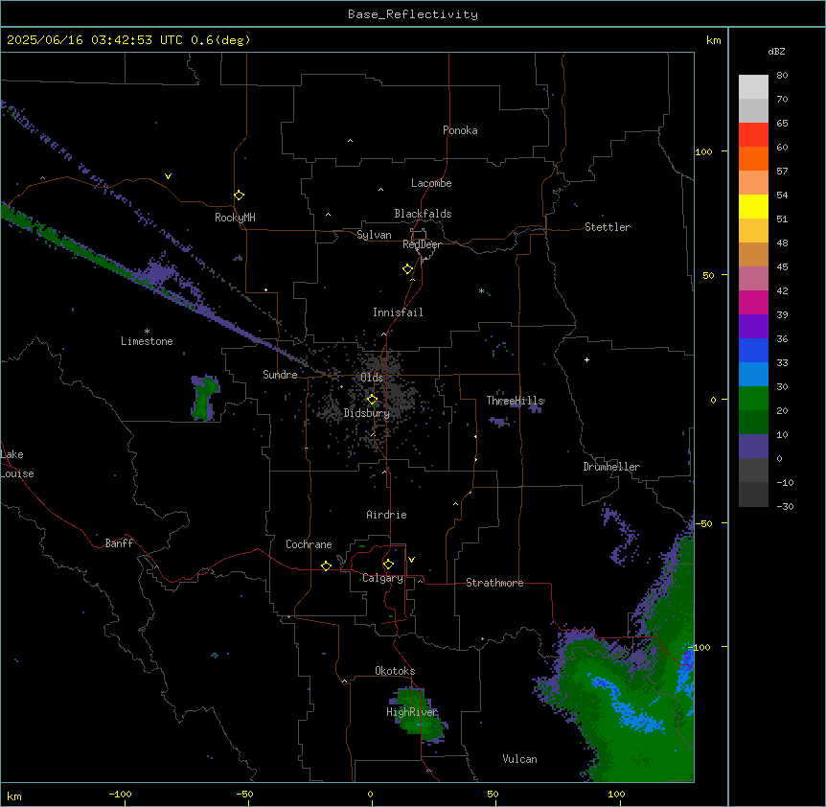
Task: Select the royal blue legend swatch
Action: pos(753,350)
